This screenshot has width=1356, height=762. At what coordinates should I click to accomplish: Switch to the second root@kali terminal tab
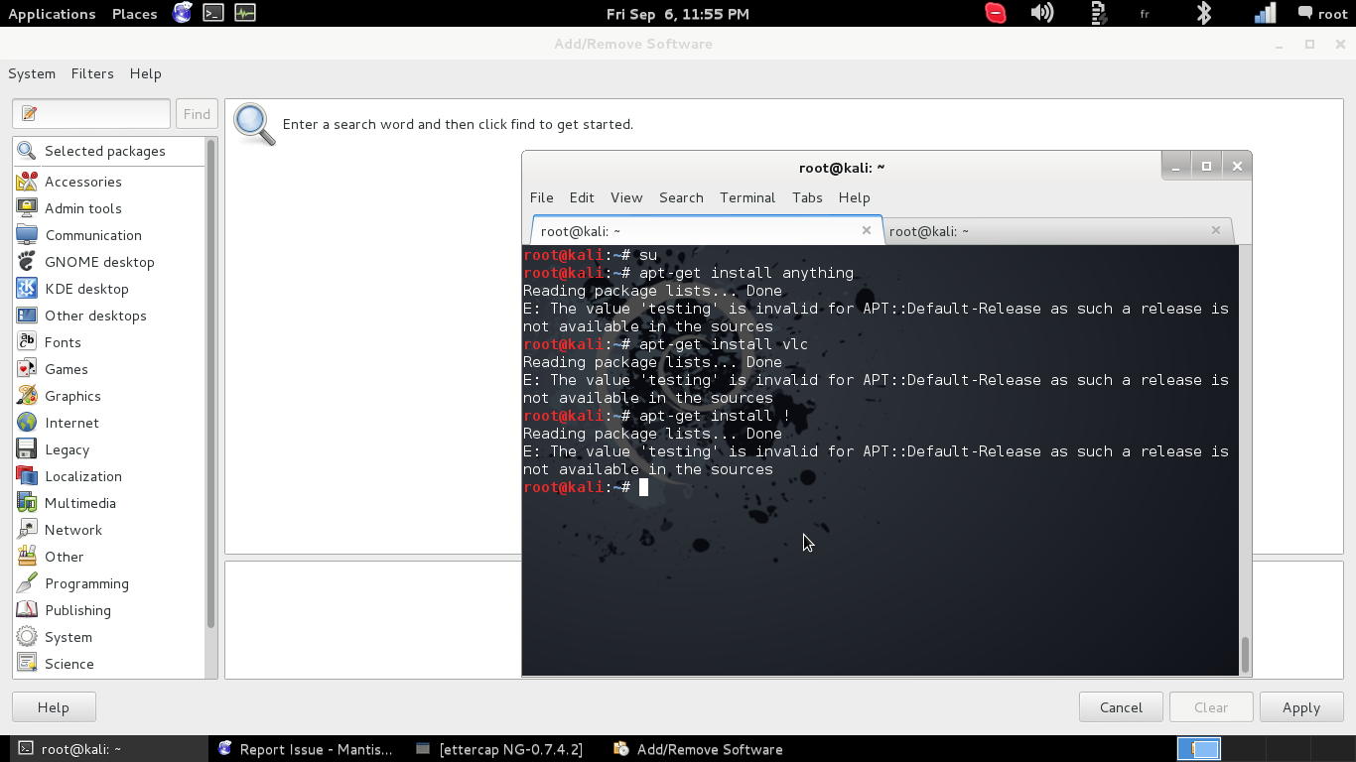pos(1057,231)
